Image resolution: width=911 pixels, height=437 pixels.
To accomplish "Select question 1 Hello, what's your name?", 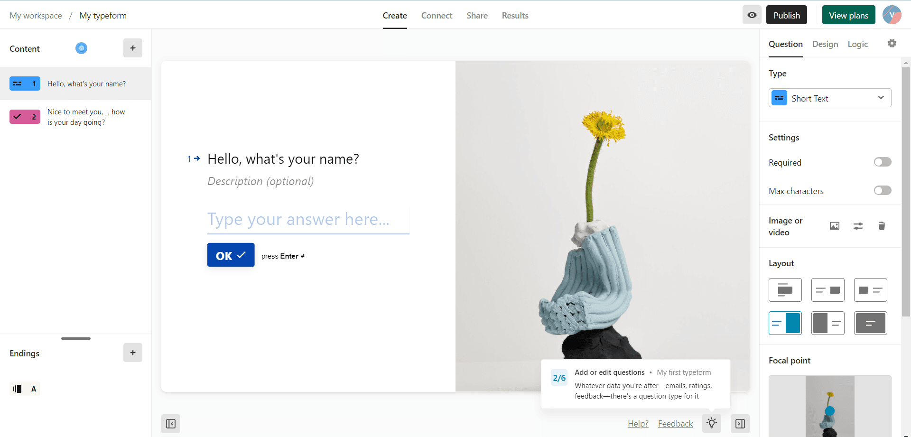I will tap(75, 84).
